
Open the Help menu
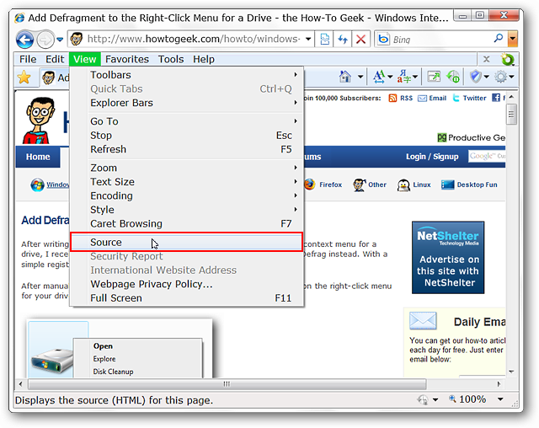click(x=204, y=59)
